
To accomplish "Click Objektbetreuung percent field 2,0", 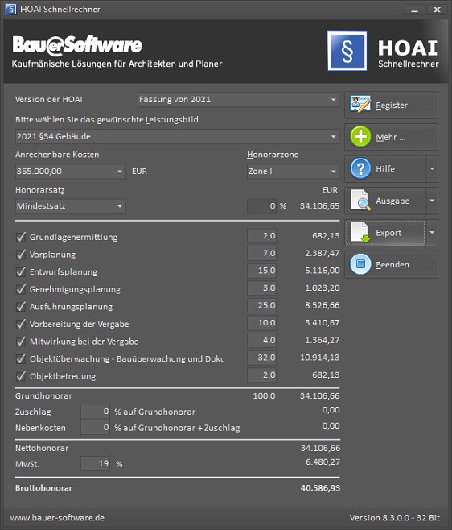I will point(261,375).
